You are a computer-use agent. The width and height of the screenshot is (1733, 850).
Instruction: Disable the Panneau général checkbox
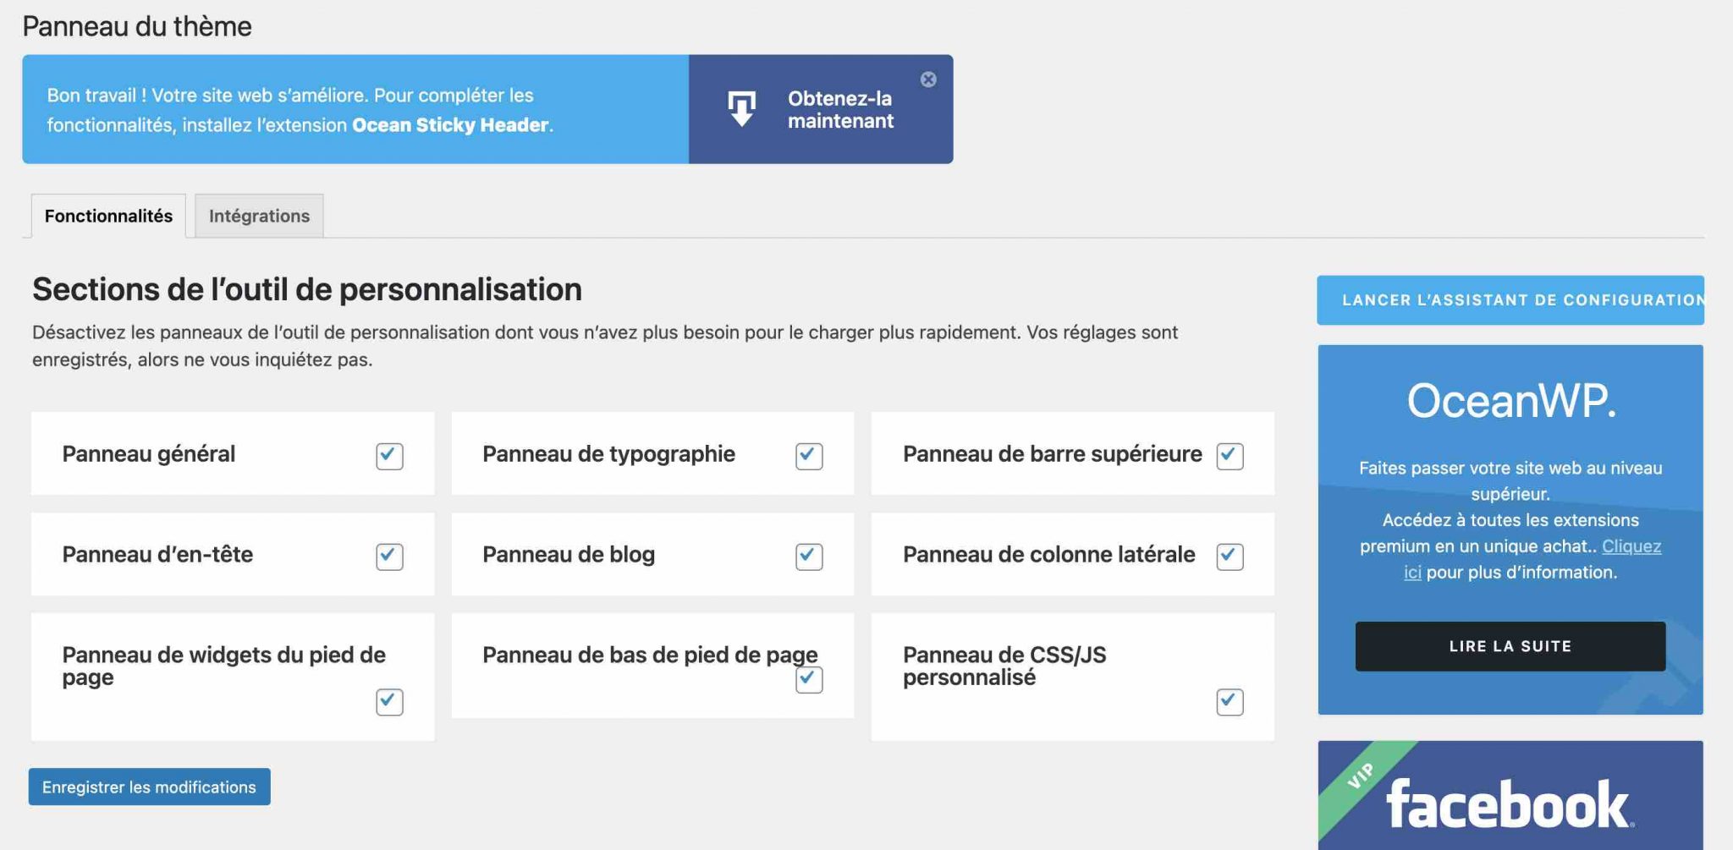[388, 456]
